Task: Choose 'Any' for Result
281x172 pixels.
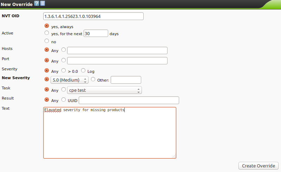Action: [x=47, y=100]
